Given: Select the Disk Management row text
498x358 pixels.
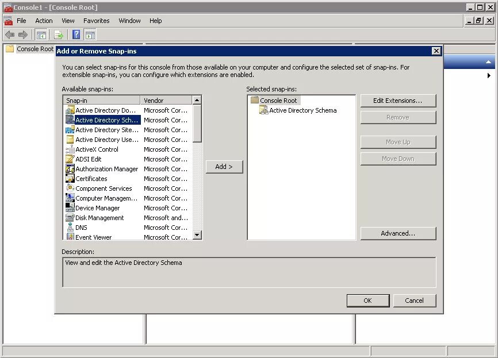Looking at the screenshot, I should 99,218.
